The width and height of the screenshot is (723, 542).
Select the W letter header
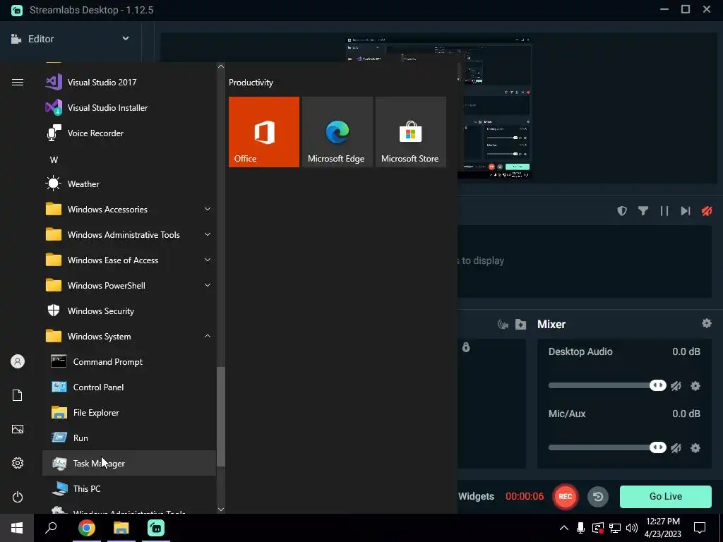(54, 160)
